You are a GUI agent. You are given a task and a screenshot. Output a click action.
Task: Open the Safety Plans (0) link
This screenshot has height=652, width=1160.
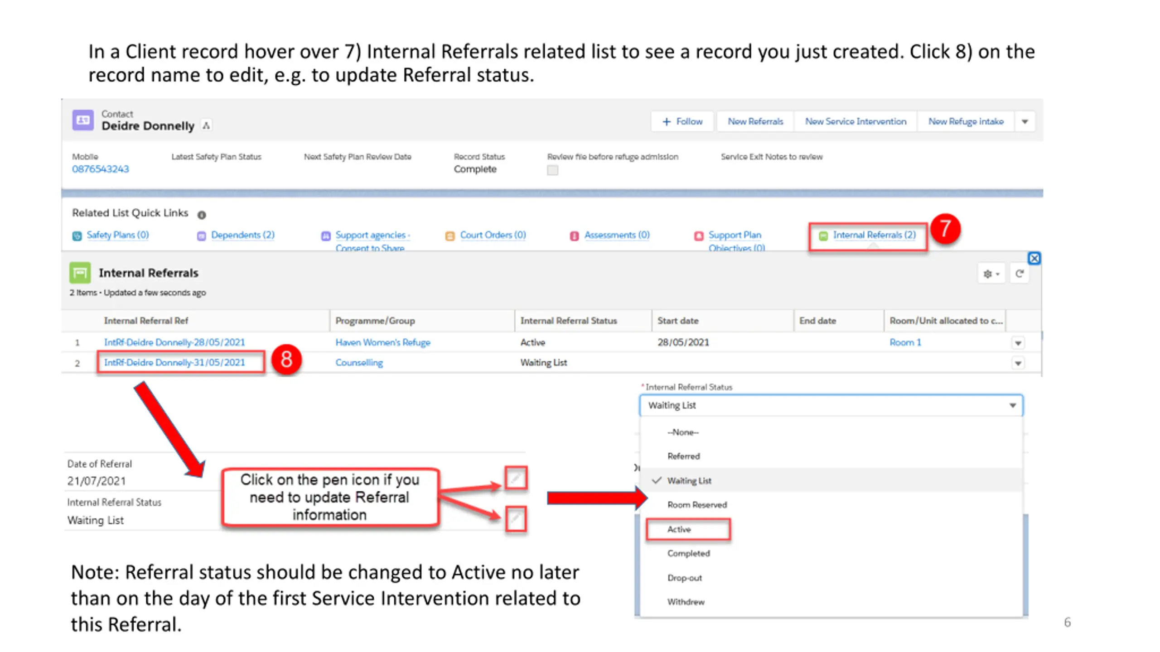click(x=118, y=235)
